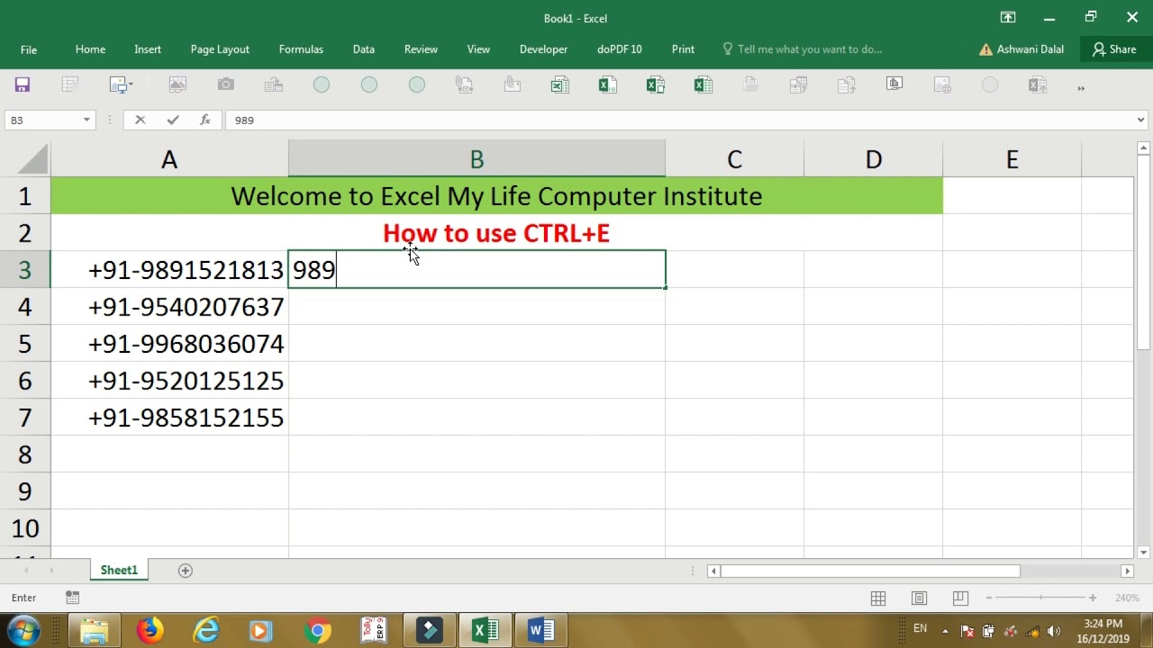This screenshot has height=648, width=1153.
Task: Click the Save icon on Quick Access Toolbar
Action: click(21, 84)
